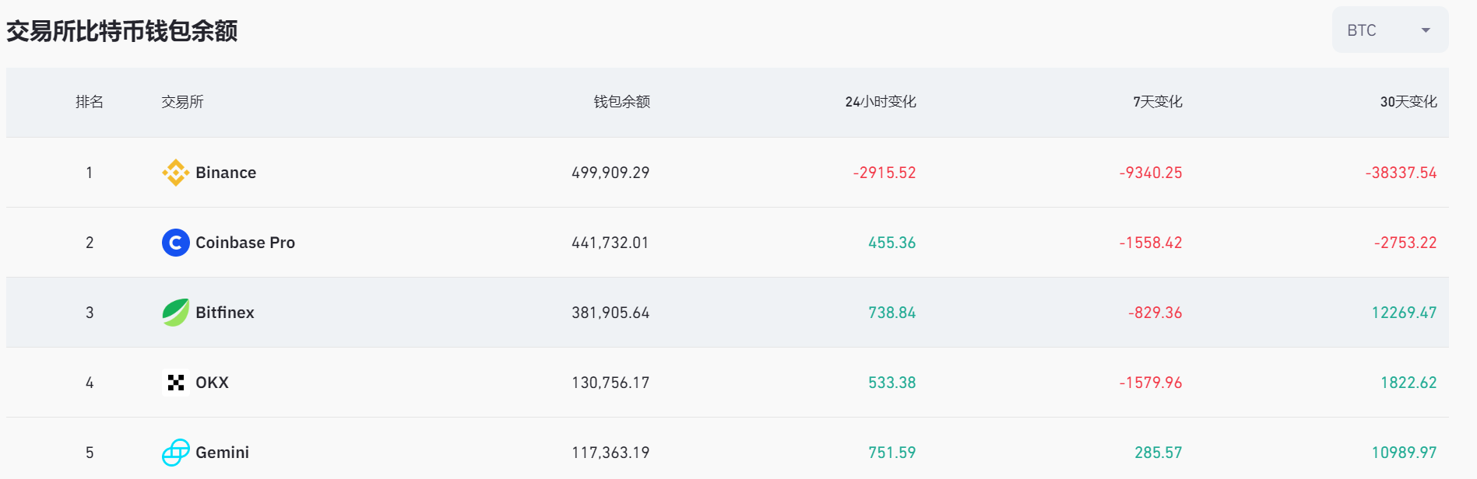Click Bitfinex 7-day change -829.36

[1155, 313]
